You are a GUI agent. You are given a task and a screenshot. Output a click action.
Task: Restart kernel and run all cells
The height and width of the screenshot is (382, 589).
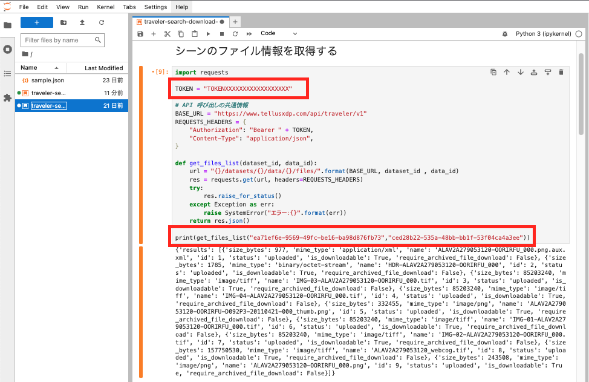click(249, 34)
